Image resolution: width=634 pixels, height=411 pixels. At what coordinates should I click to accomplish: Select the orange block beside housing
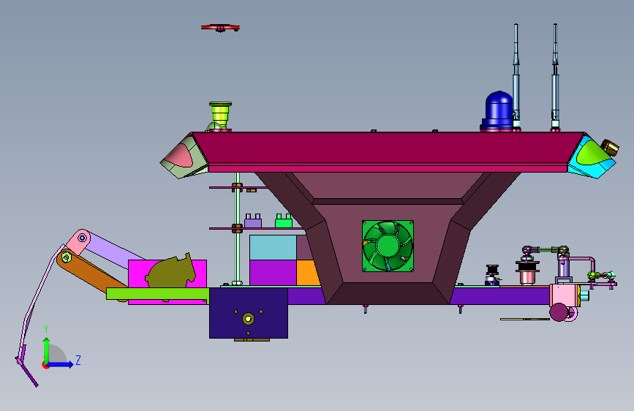307,273
